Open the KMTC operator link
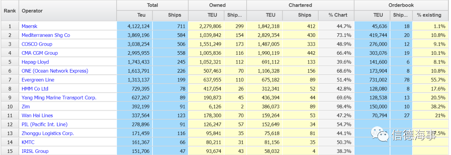 pyautogui.click(x=28, y=142)
